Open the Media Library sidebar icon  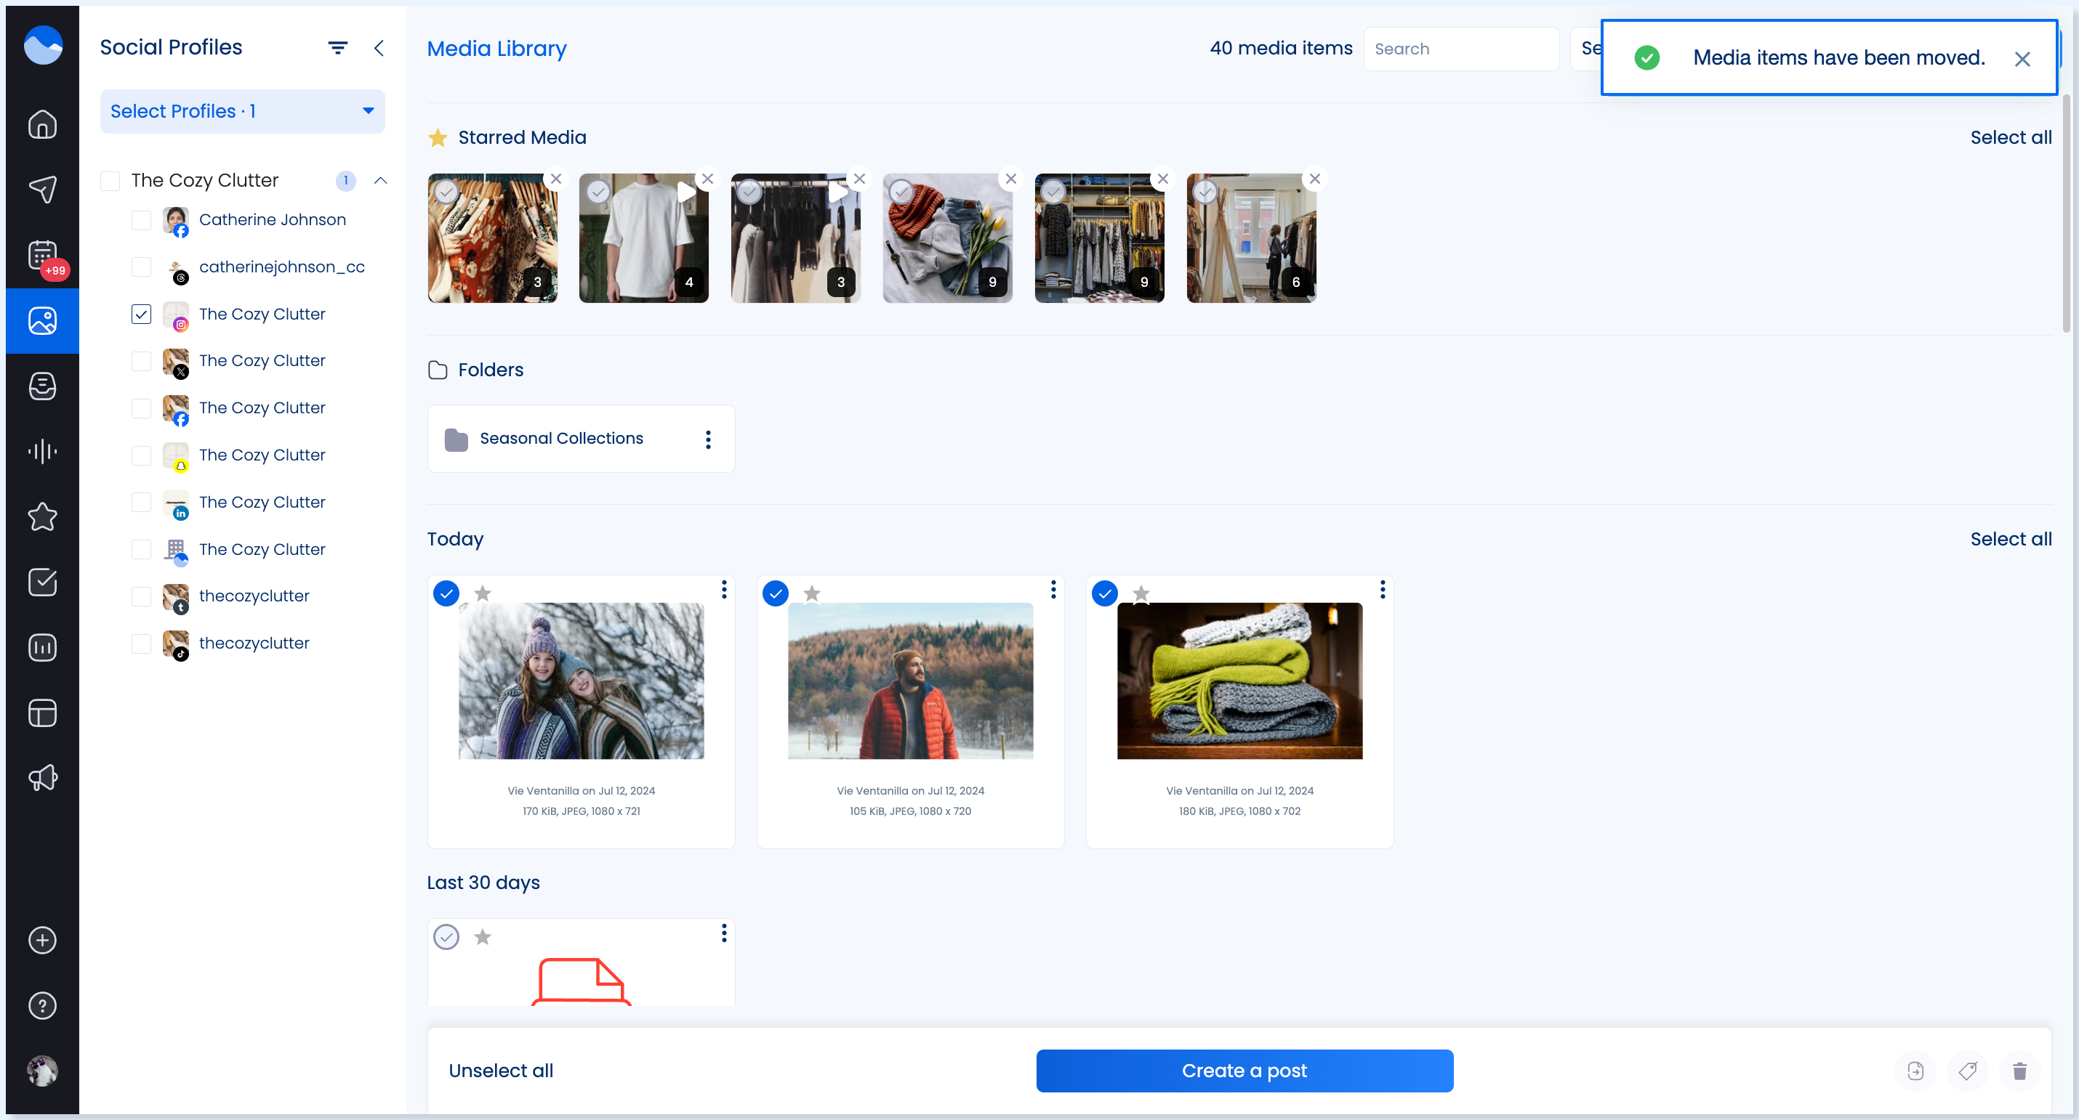pos(42,321)
